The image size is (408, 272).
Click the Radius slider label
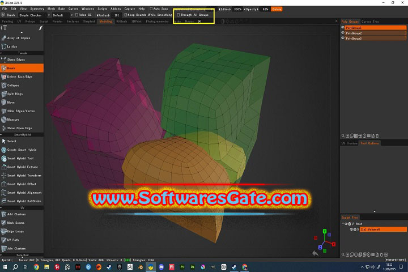click(x=103, y=15)
